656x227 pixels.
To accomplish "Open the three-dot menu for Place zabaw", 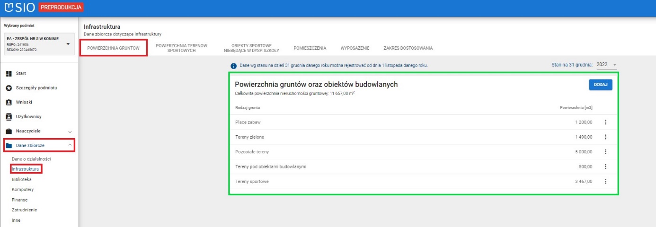I will (605, 122).
